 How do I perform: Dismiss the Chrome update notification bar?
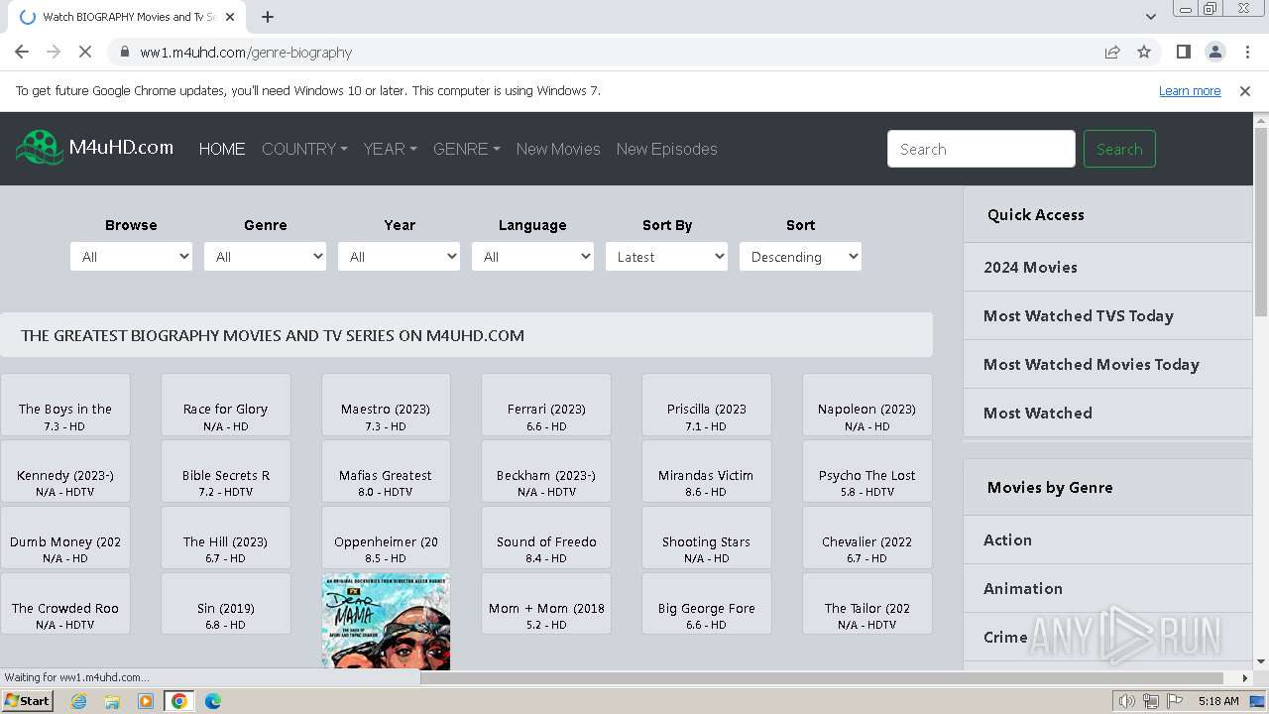[1245, 90]
